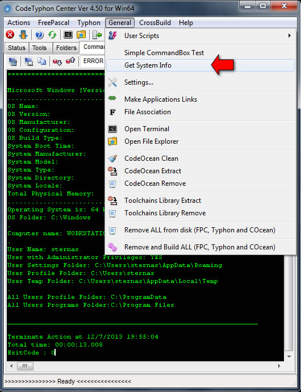Click the green refresh arrows icon
This screenshot has height=392, width=301.
[x=52, y=35]
